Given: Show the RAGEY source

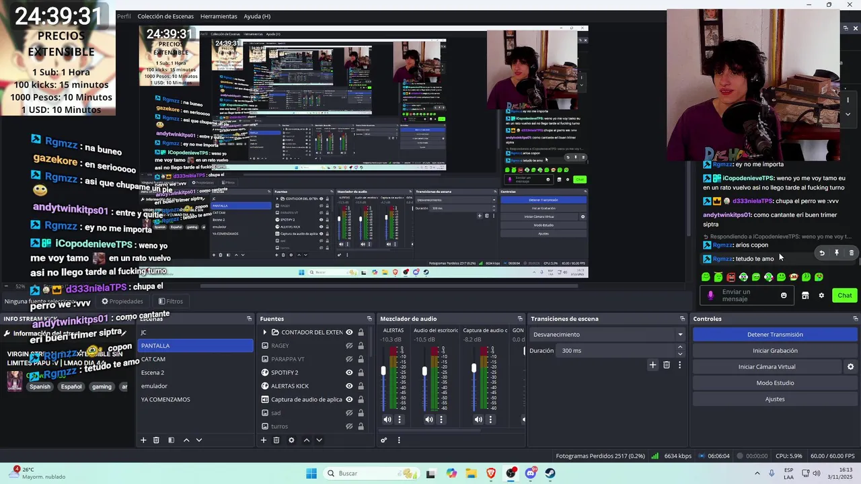Looking at the screenshot, I should (x=349, y=346).
